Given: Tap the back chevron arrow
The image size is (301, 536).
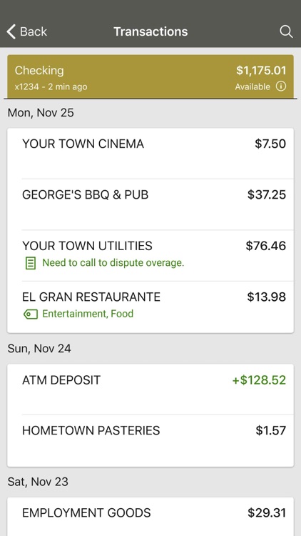Looking at the screenshot, I should [11, 31].
